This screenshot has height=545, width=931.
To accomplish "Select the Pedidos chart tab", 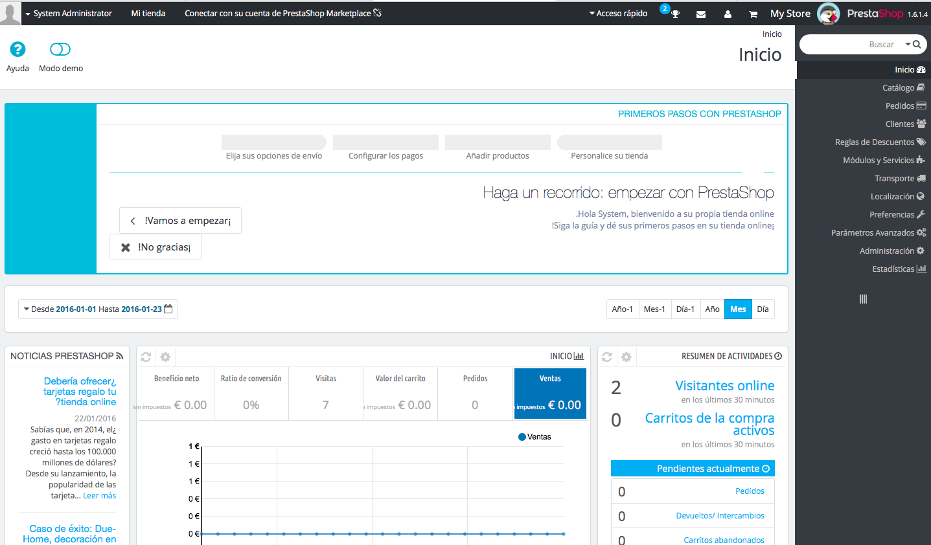I will pos(475,394).
